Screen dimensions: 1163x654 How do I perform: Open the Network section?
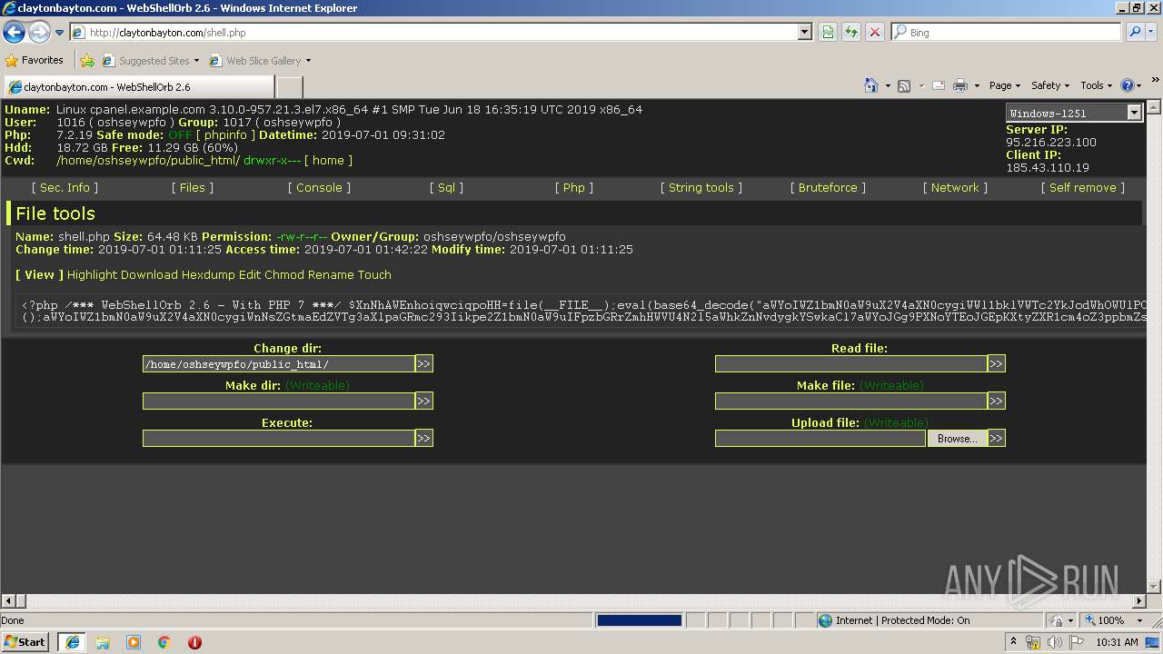[955, 187]
